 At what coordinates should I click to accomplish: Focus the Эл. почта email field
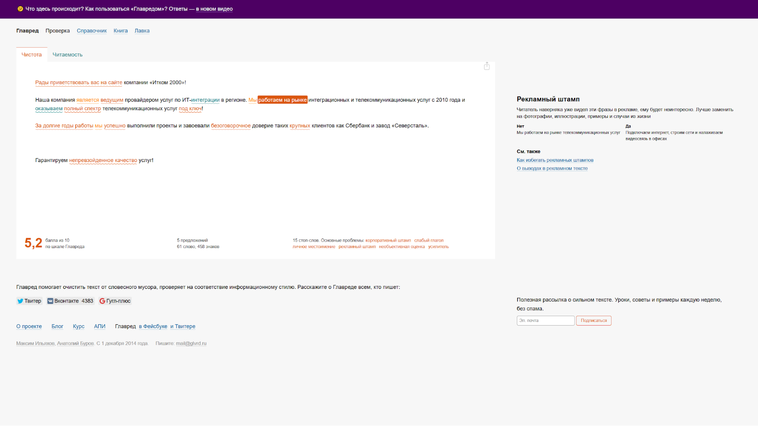pos(545,320)
